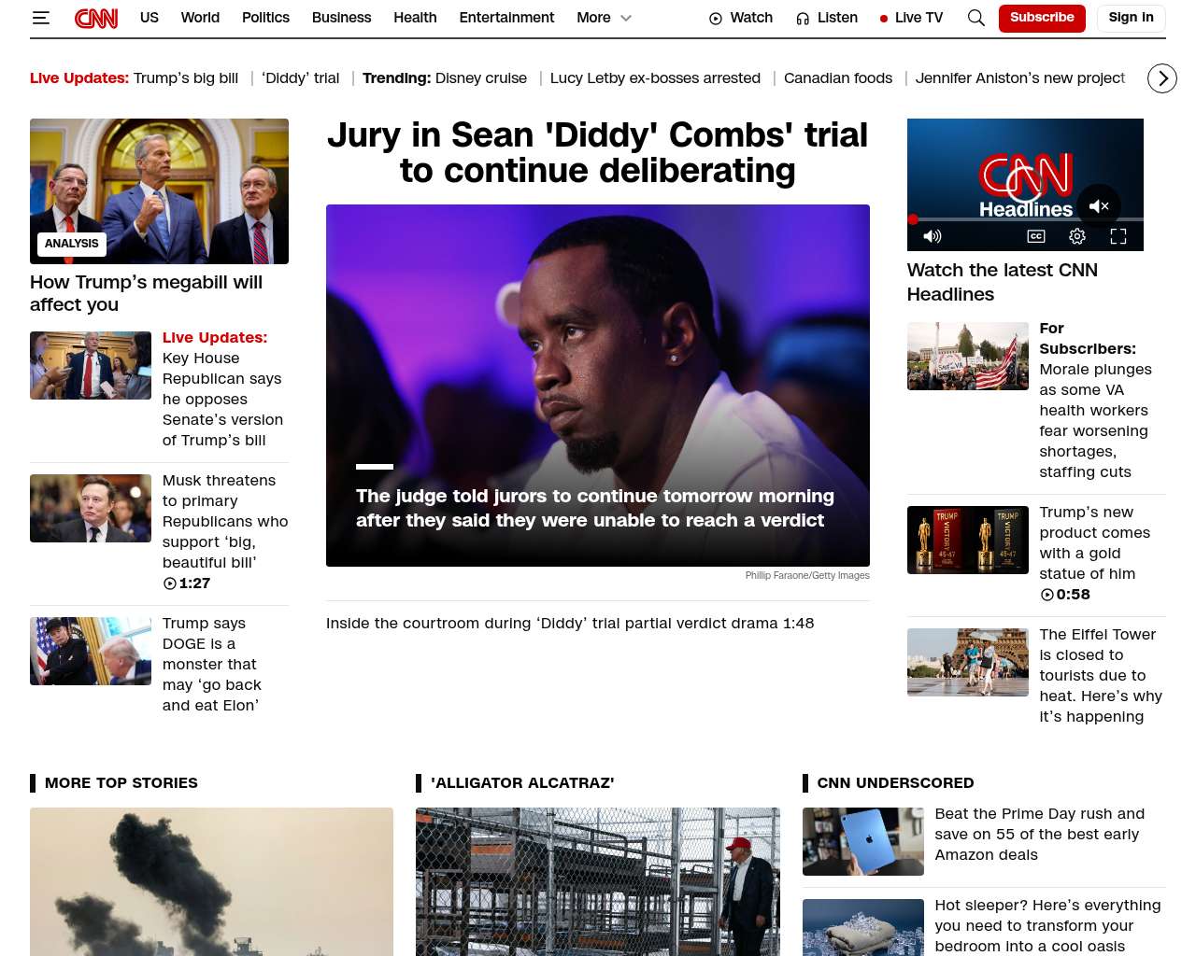Click the DOGE story thumbnail
Screen dimensions: 1196x956
pyautogui.click(x=91, y=651)
